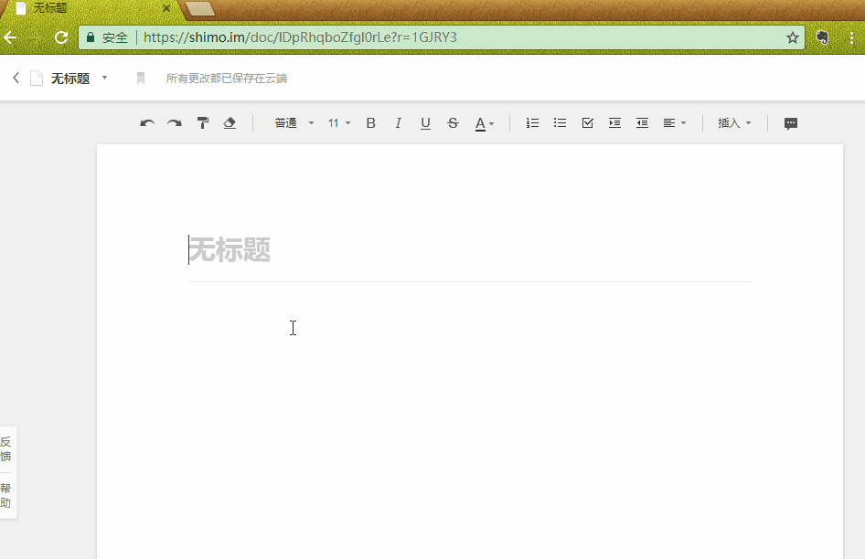Toggle italic formatting

[398, 123]
